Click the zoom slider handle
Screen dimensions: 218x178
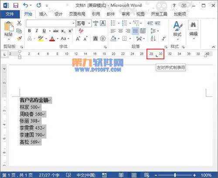pyautogui.click(x=175, y=175)
